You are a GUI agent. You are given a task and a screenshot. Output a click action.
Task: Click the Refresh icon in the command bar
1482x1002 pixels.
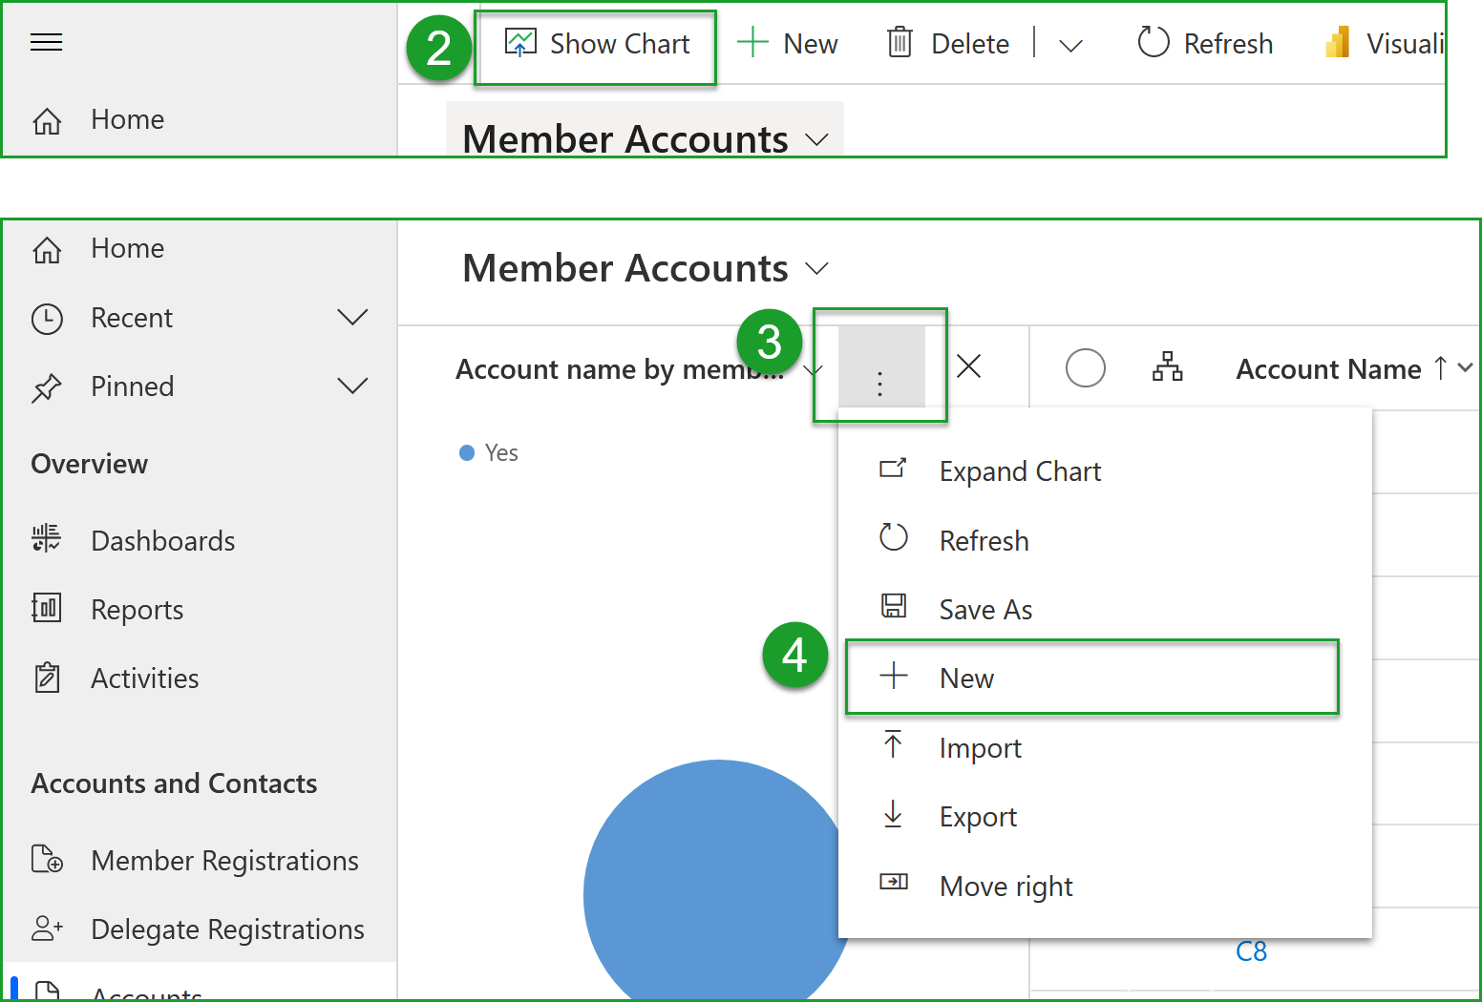(1153, 42)
